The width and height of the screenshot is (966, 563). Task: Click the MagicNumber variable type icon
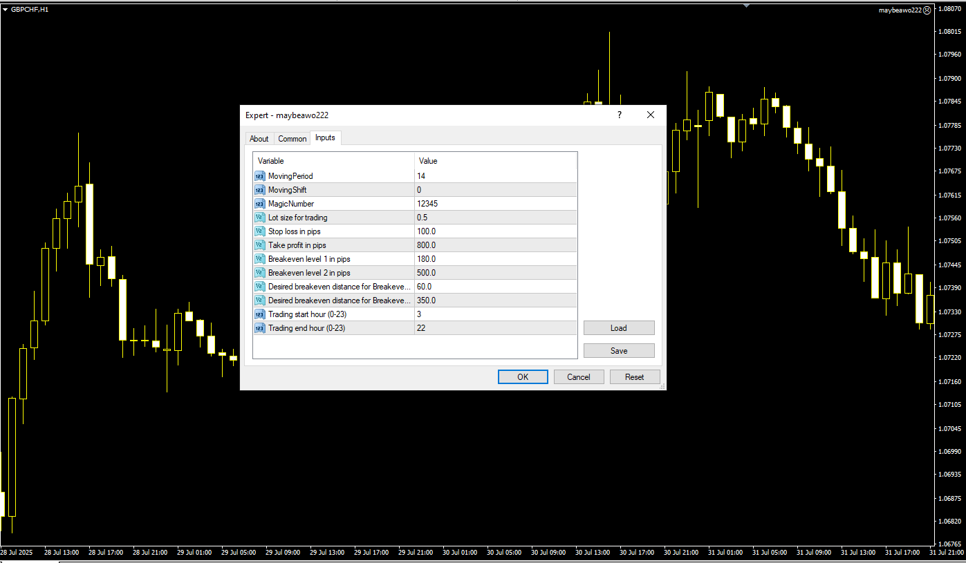[259, 204]
